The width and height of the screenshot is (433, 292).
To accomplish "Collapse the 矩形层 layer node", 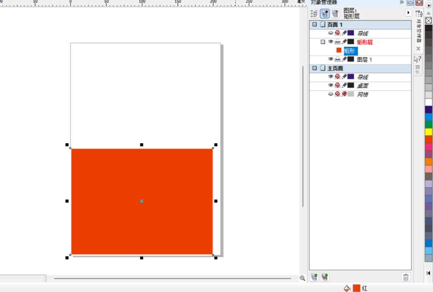I will [323, 42].
